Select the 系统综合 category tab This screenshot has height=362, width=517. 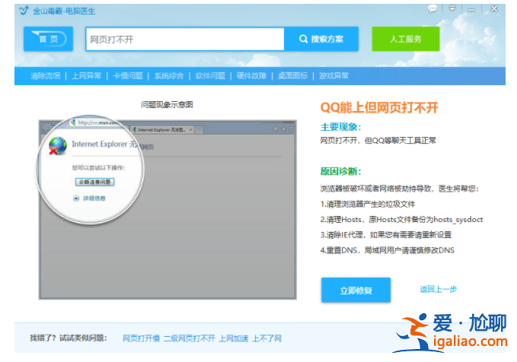pos(169,76)
